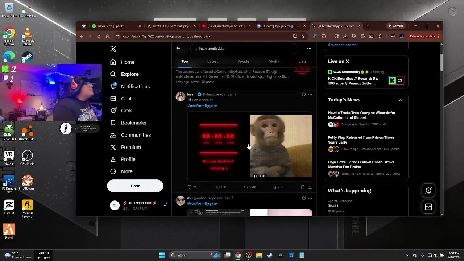Close the Today's News panel
Screen dimensions: 464x261
click(x=400, y=100)
